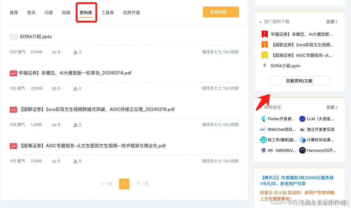Screen dimensions: 351x208
Task: Click the HarmonyOS planet icon
Action: click(302, 150)
